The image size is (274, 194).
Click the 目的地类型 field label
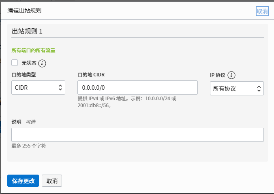pos(24,75)
